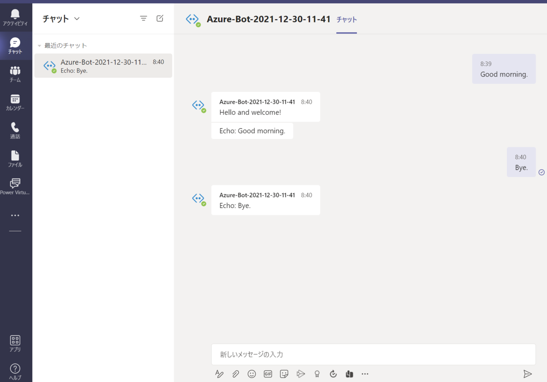Focus the new message input box
Image resolution: width=547 pixels, height=382 pixels.
373,354
